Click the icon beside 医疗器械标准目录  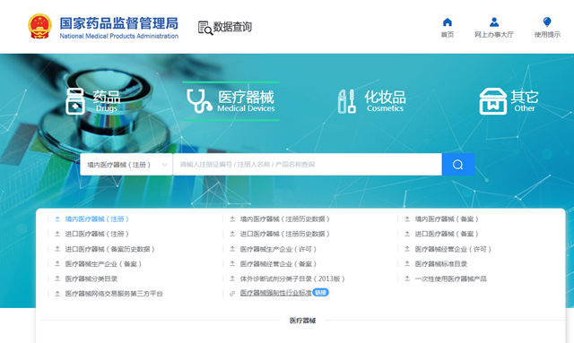click(x=407, y=263)
